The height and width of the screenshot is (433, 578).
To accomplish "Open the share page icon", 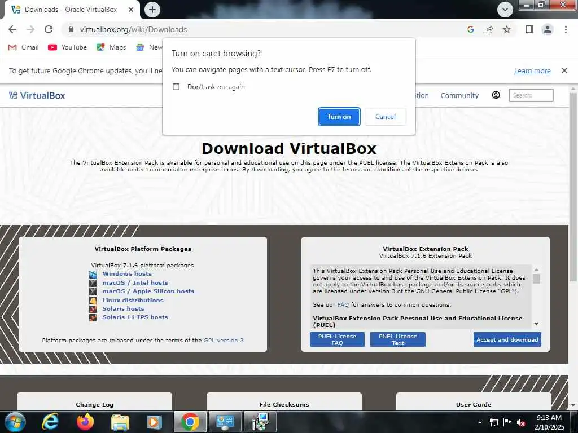I will click(x=489, y=29).
